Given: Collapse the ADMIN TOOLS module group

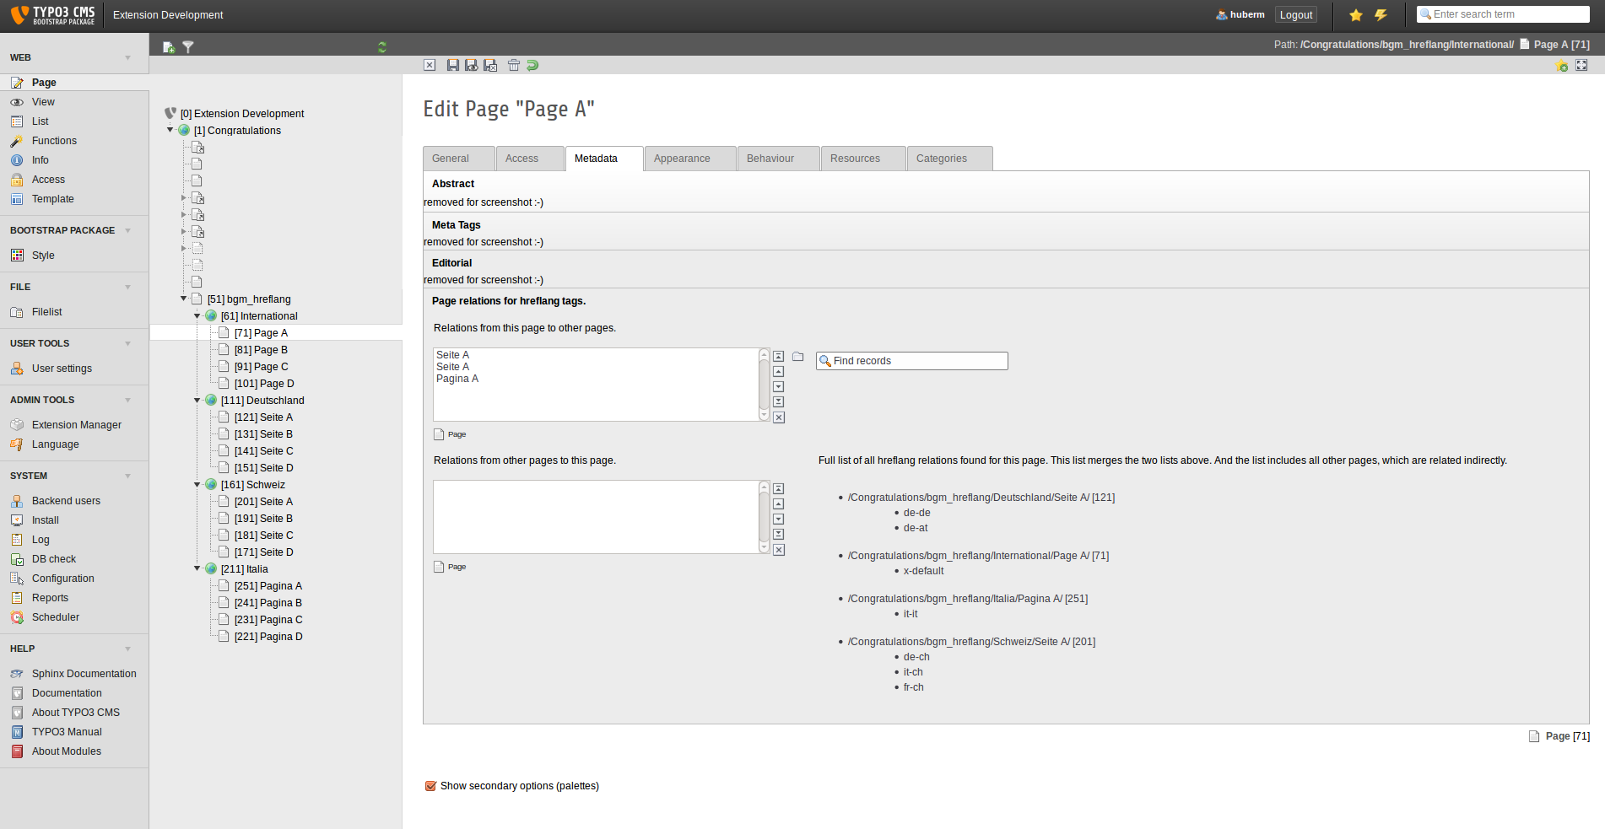Looking at the screenshot, I should pos(128,400).
